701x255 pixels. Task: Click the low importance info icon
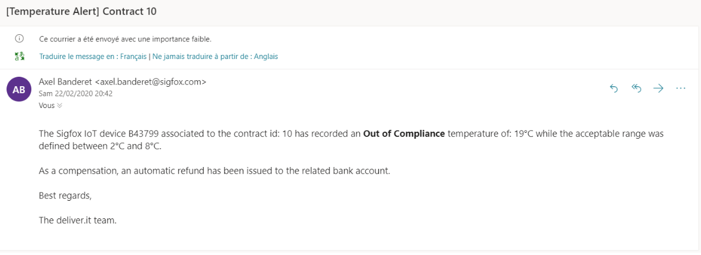[x=19, y=39]
